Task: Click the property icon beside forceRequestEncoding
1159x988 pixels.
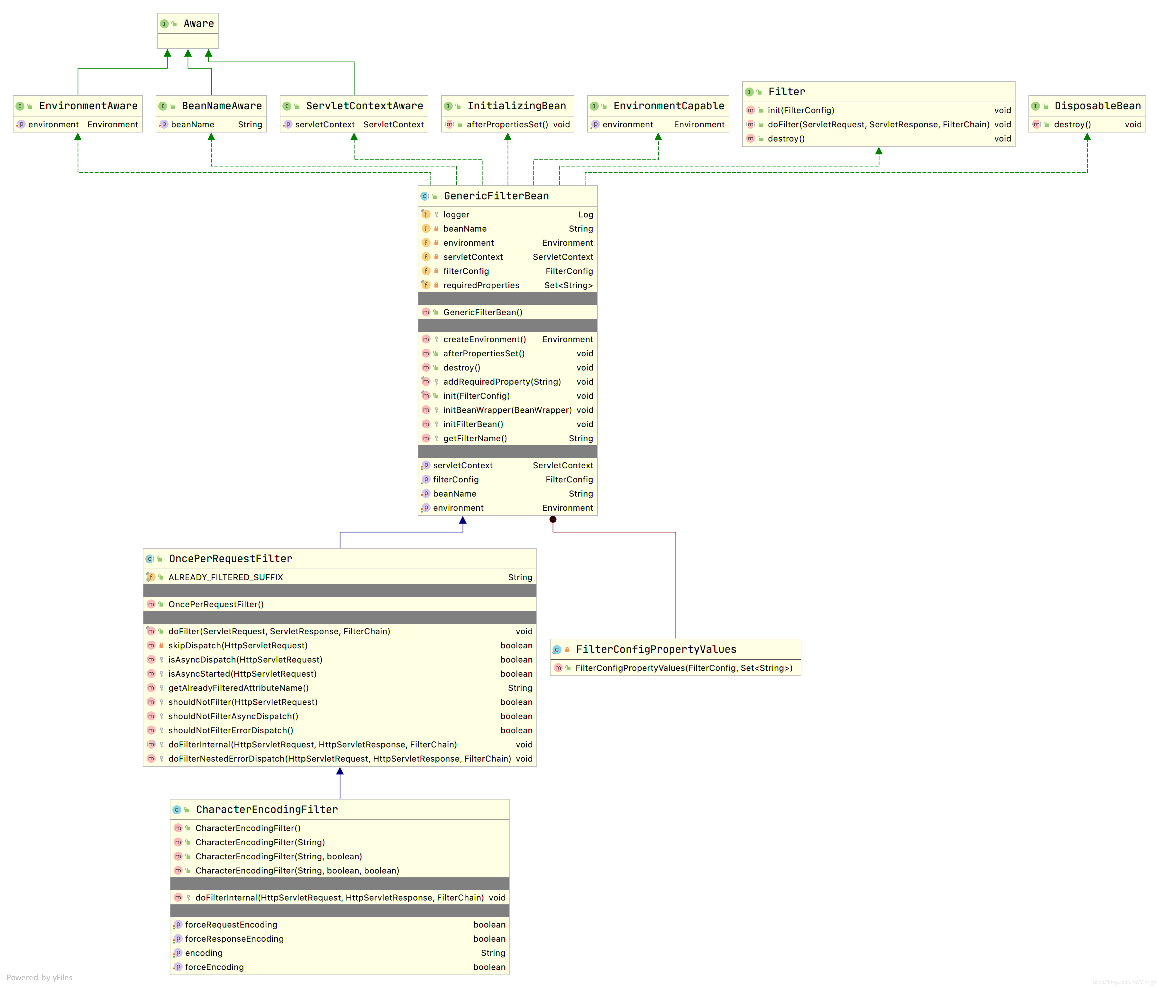Action: 178,925
